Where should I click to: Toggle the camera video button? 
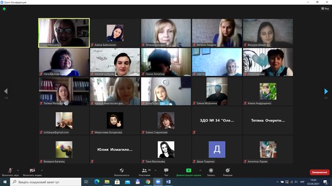[32, 171]
